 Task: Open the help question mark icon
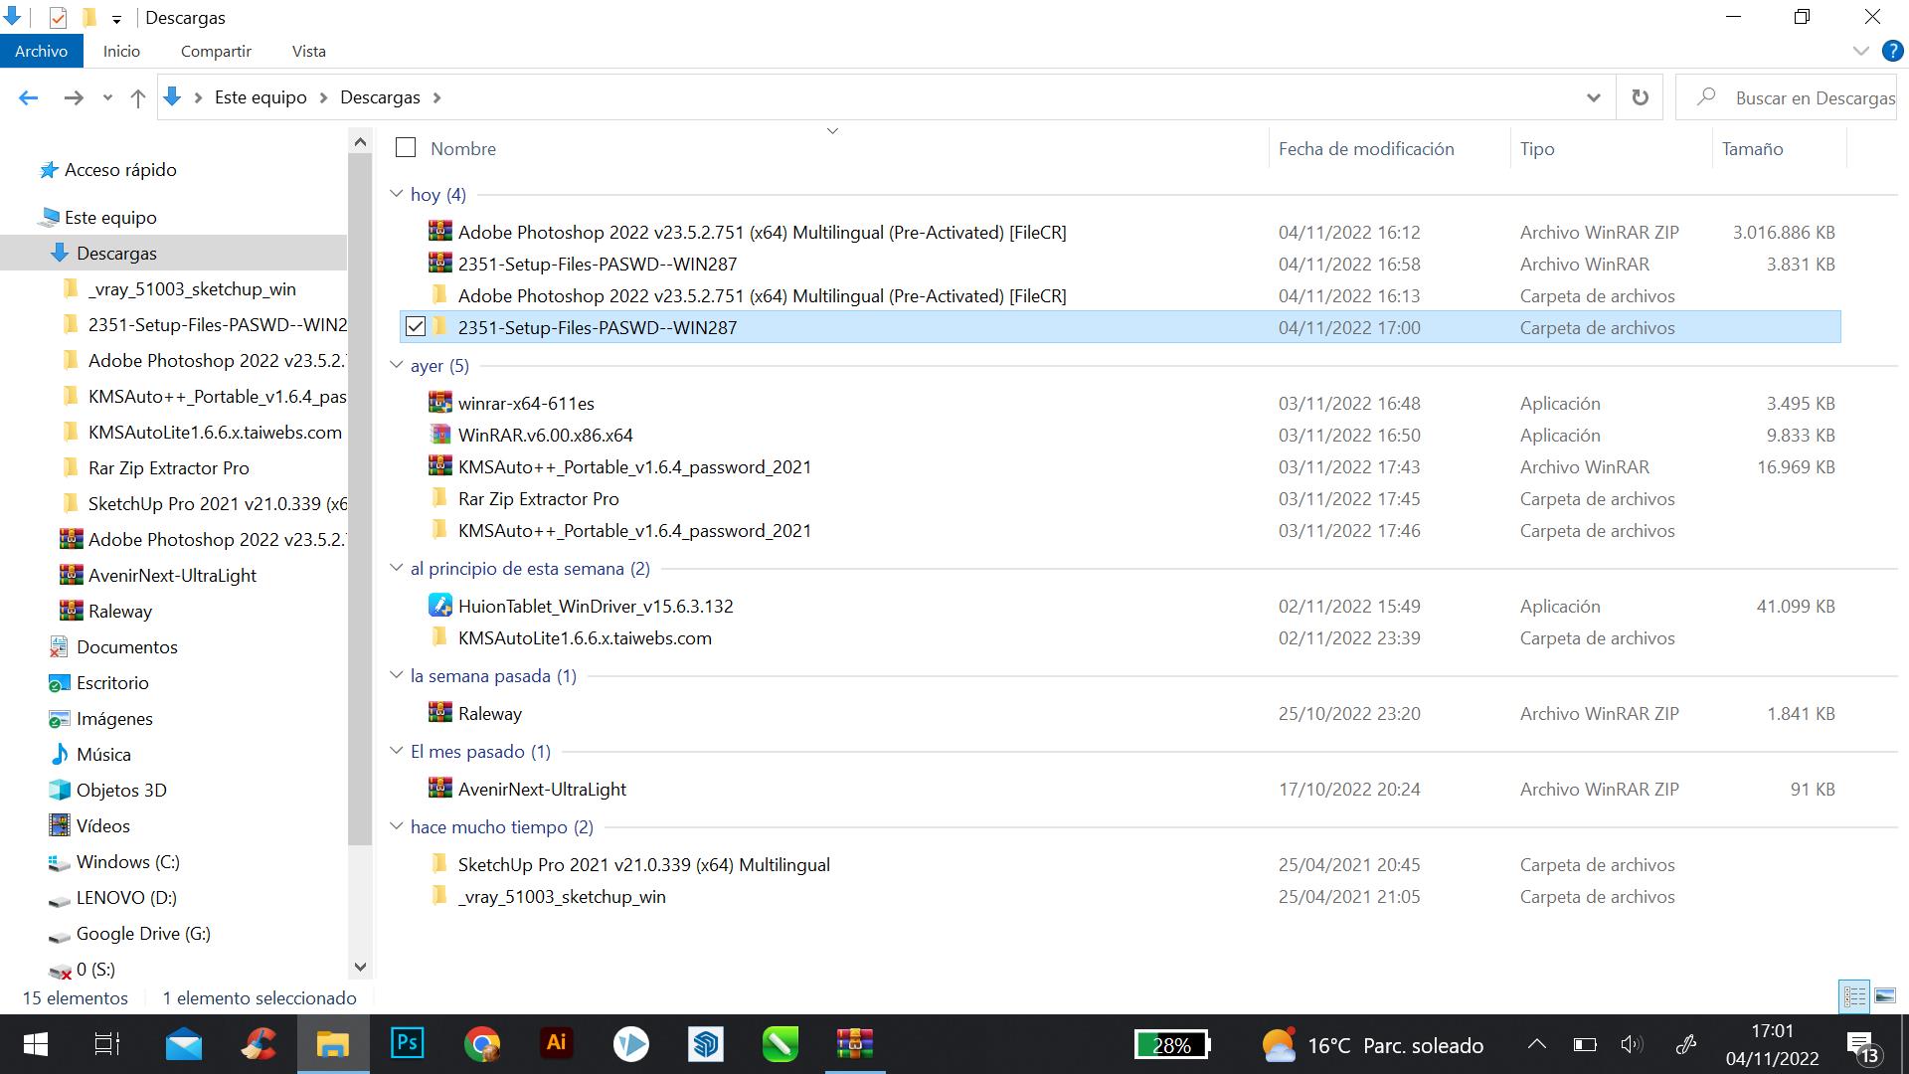point(1891,51)
